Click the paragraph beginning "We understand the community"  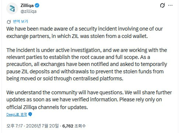[x=89, y=100]
